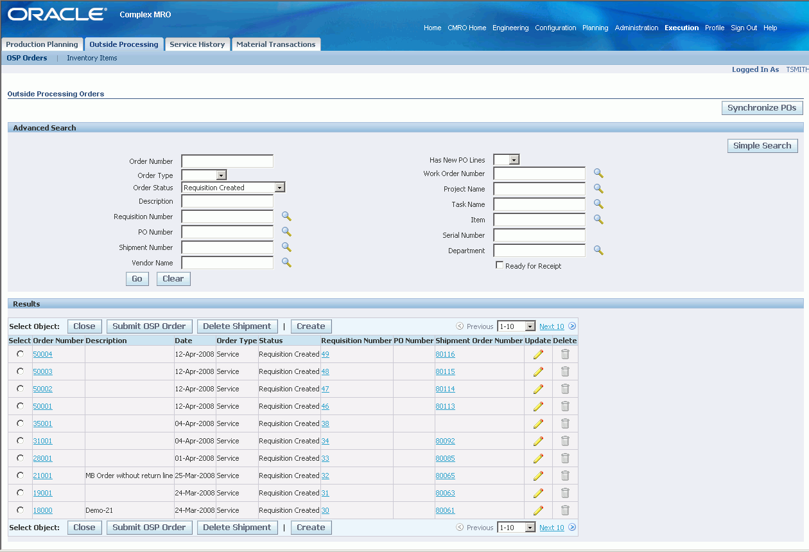Click pencil update icon for order 50004
Viewport: 809px width, 552px height.
538,354
